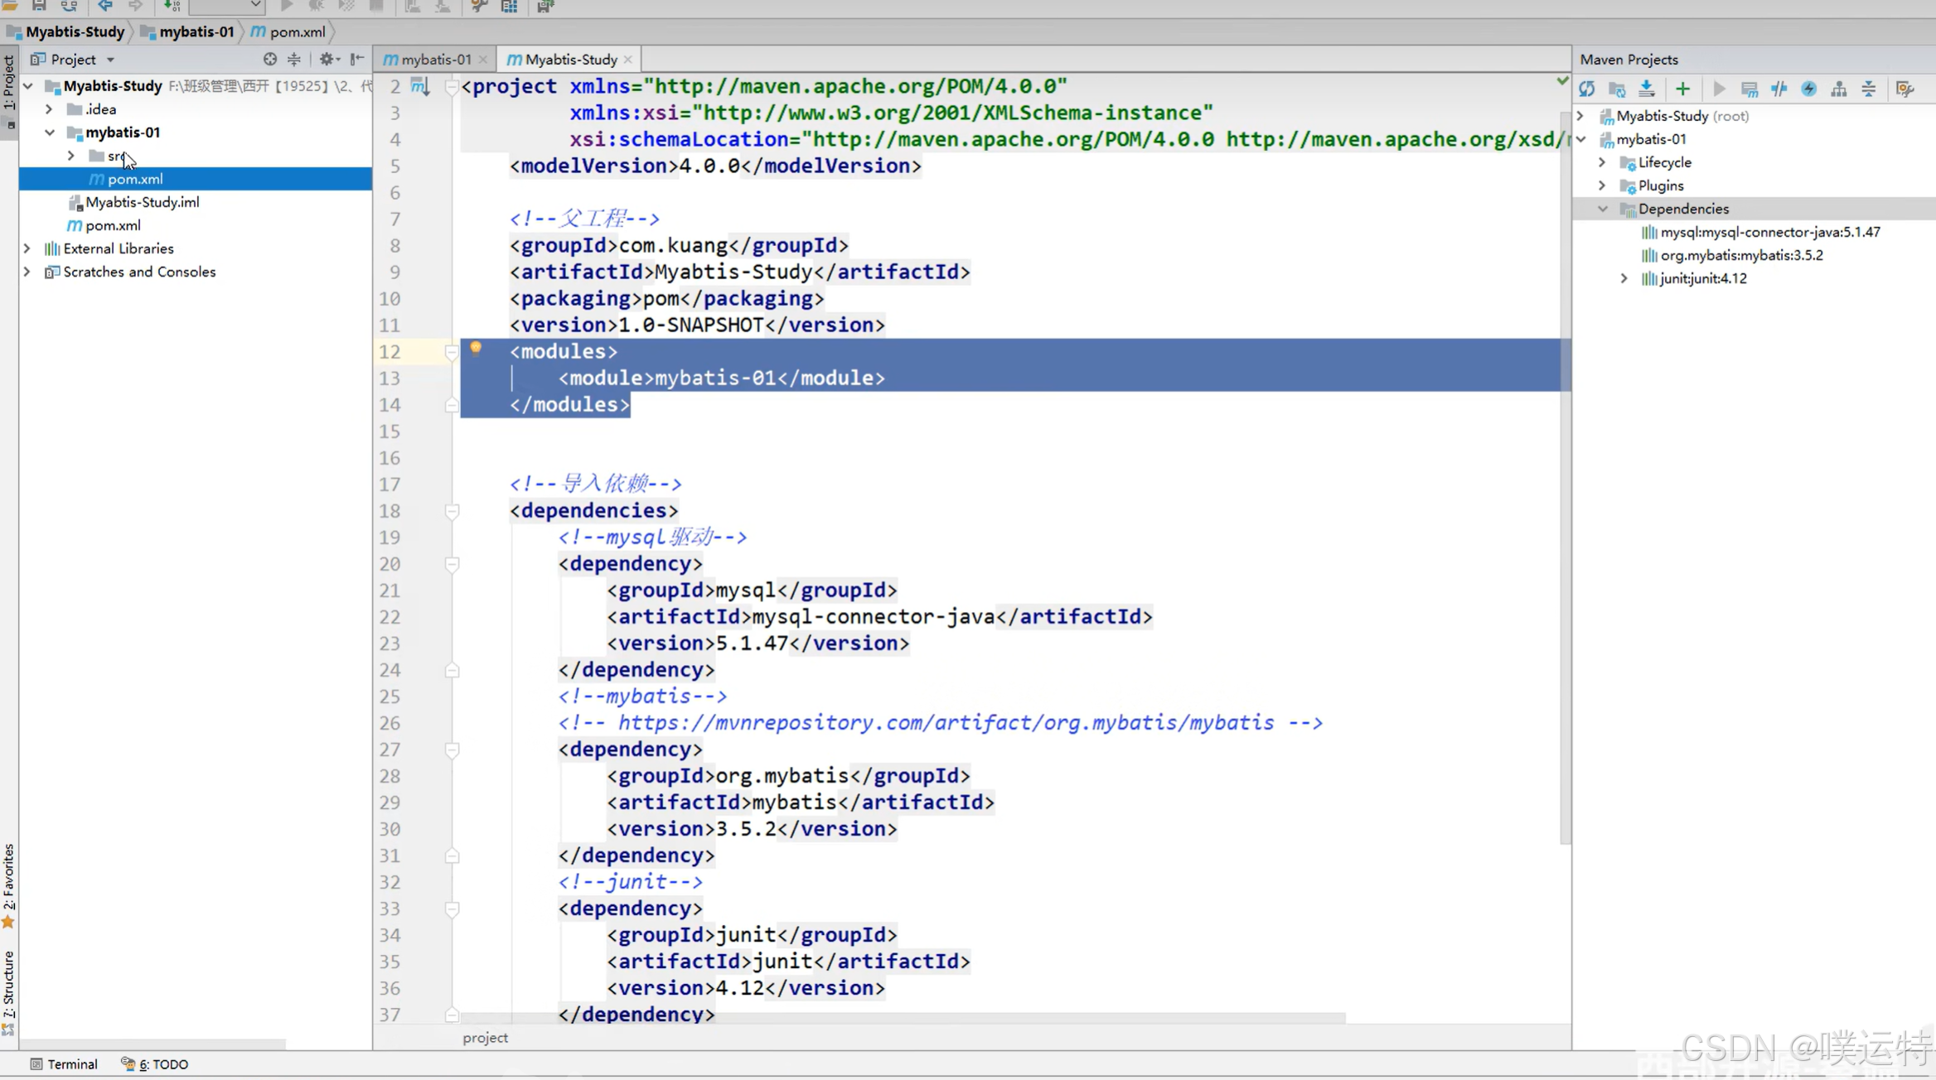Expand the src folder
The height and width of the screenshot is (1080, 1936).
(x=71, y=156)
